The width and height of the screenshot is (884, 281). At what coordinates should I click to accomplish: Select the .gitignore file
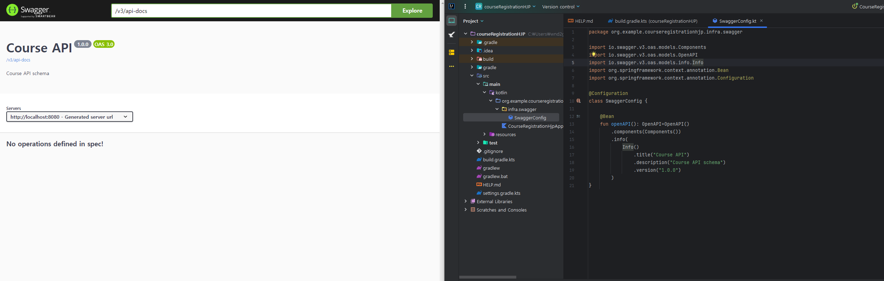pyautogui.click(x=490, y=151)
